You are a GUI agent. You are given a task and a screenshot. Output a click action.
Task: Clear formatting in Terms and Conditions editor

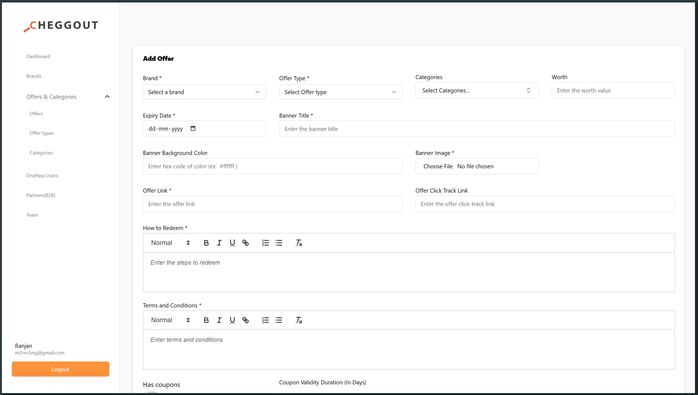[298, 320]
